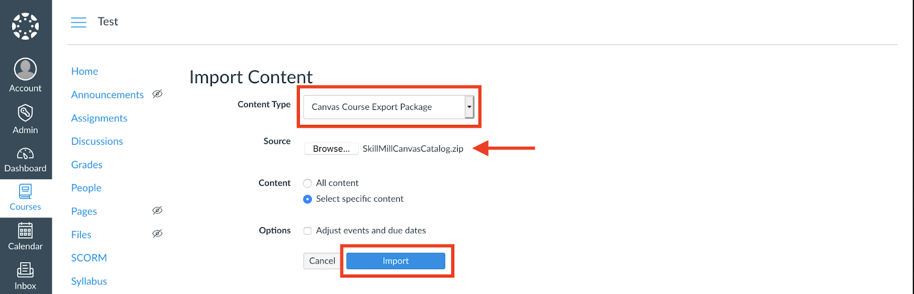
Task: Click the hidden-eye icon beside Announcements
Action: pos(158,94)
